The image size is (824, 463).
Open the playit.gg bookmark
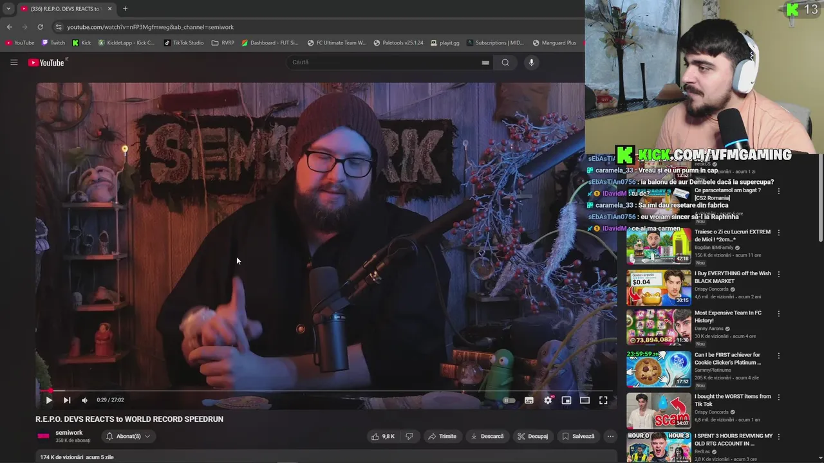coord(445,43)
